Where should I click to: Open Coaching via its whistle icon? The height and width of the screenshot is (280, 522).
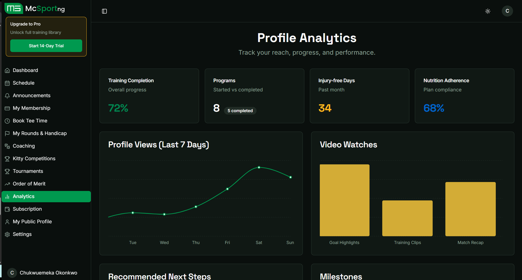pos(7,146)
